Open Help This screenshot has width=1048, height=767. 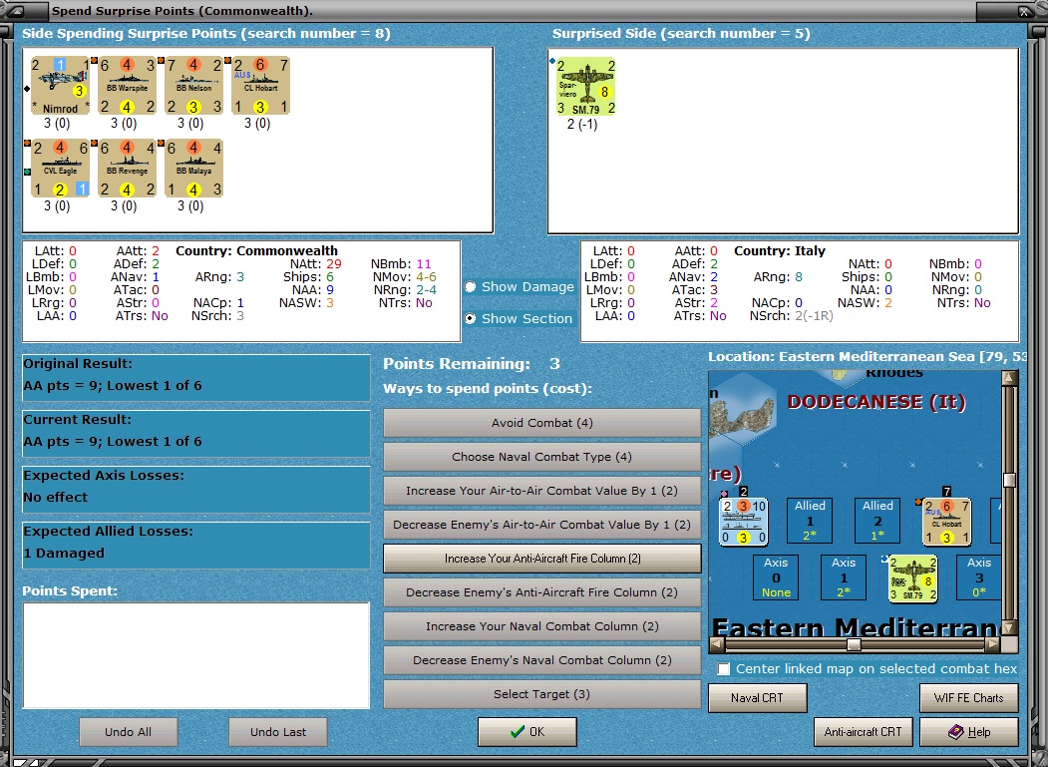[x=969, y=731]
